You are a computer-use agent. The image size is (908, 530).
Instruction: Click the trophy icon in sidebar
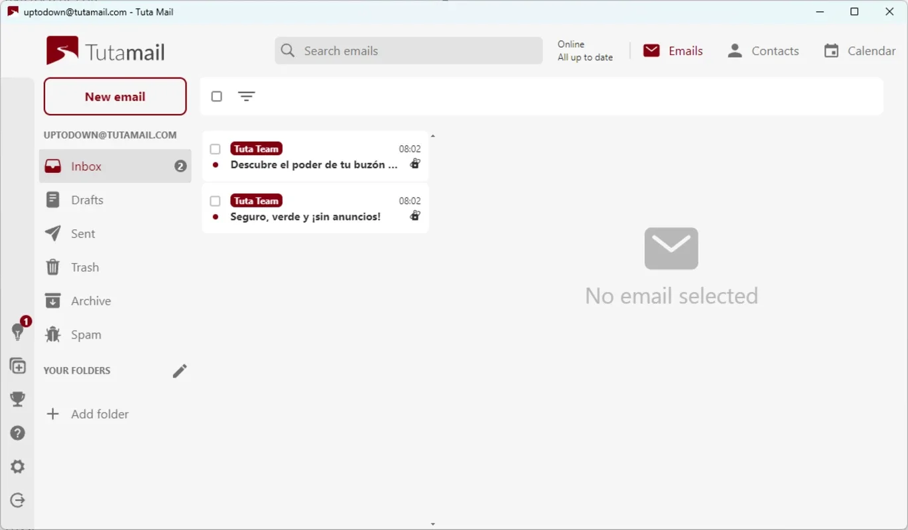(x=18, y=399)
